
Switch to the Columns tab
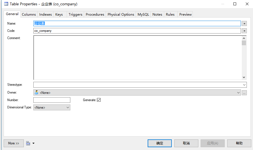click(x=29, y=15)
